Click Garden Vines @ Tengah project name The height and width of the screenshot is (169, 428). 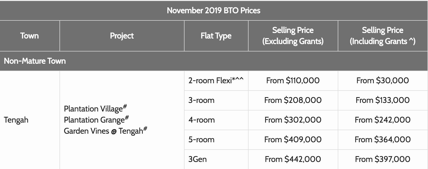tap(105, 131)
